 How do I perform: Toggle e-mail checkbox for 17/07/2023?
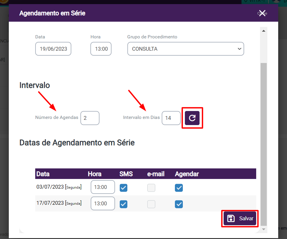tap(151, 204)
